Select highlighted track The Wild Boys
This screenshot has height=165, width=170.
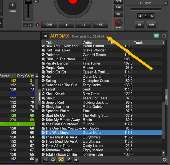pyautogui.click(x=101, y=133)
